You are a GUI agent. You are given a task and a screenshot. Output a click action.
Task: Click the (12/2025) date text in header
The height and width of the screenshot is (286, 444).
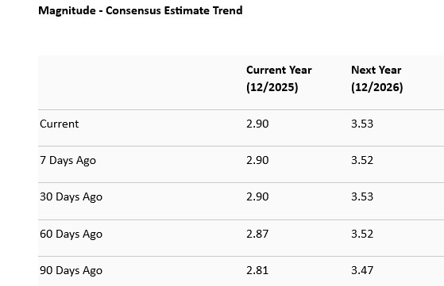tap(272, 87)
